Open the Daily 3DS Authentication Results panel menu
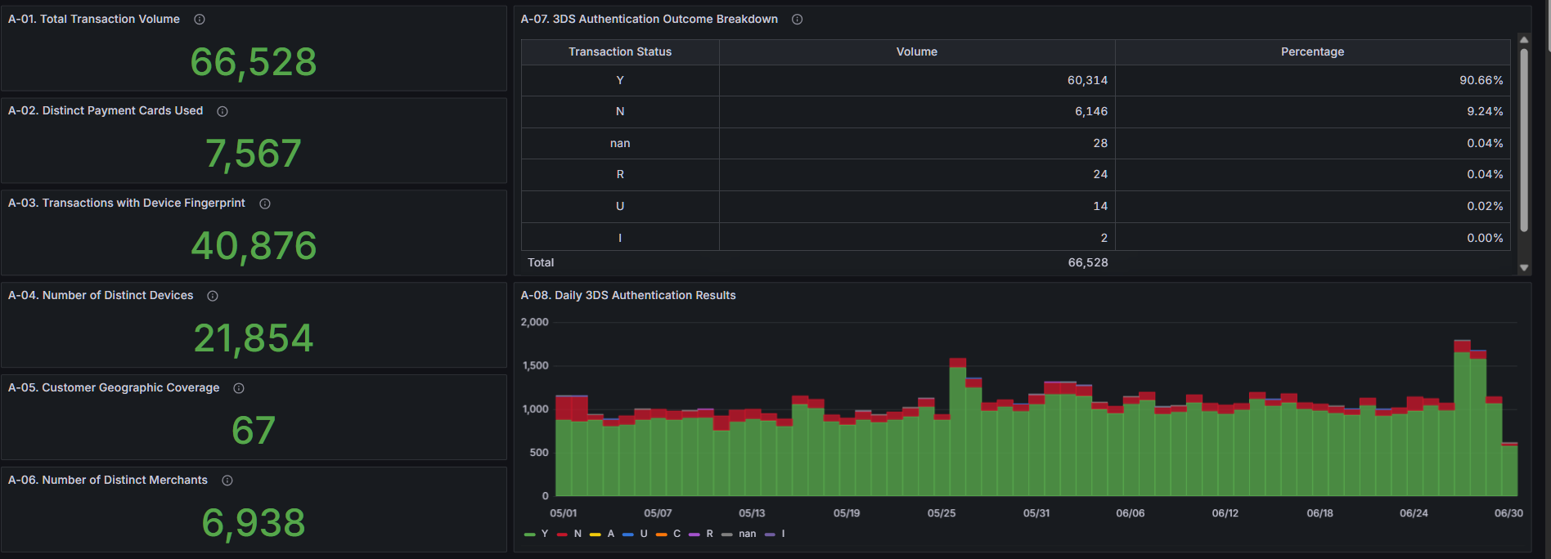This screenshot has height=559, width=1551. (628, 295)
